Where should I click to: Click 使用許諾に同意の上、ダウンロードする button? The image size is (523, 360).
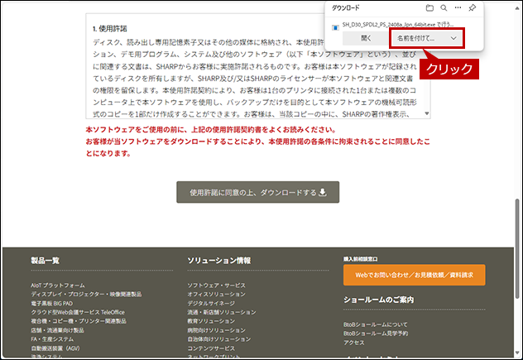pyautogui.click(x=258, y=192)
